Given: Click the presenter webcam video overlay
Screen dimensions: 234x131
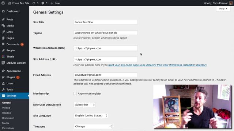Looking at the screenshot, I should click(x=192, y=107).
